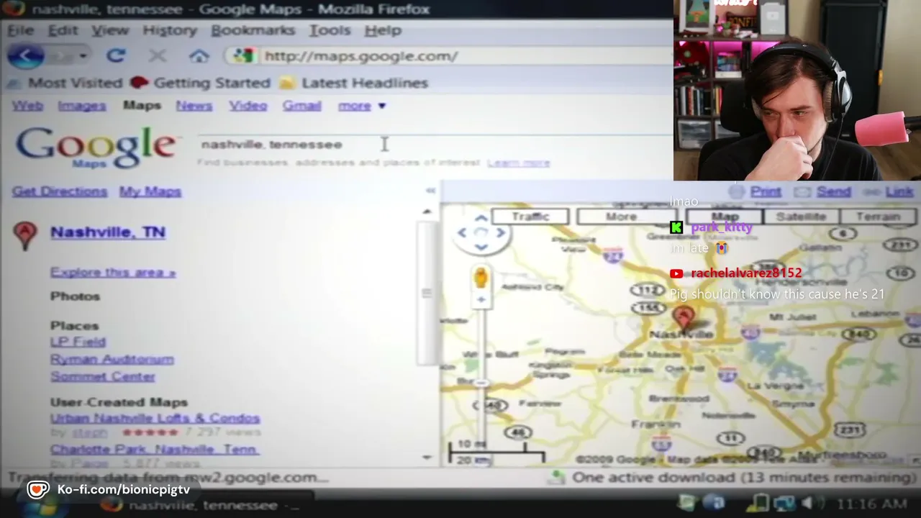
Task: Toggle the Traffic overlay on the map
Action: [x=531, y=217]
